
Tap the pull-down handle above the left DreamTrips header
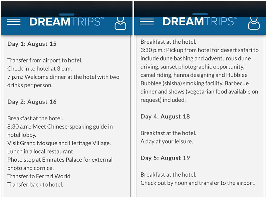[66, 14]
